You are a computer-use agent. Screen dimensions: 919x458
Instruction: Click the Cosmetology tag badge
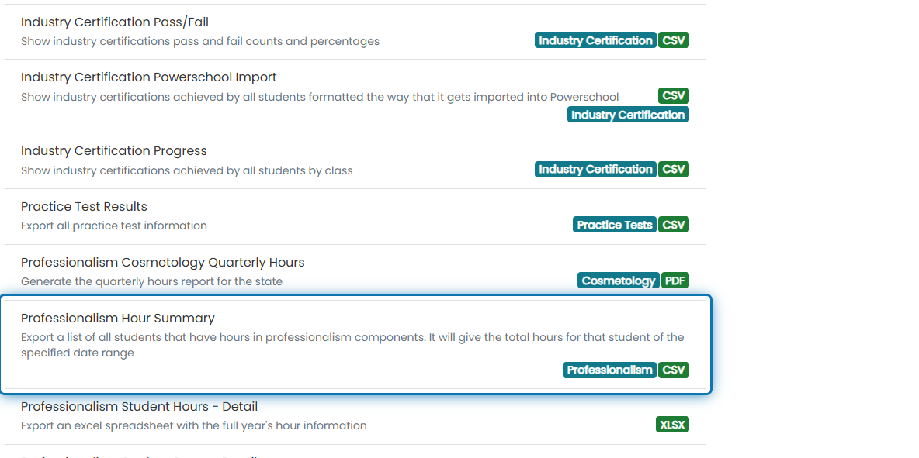619,281
